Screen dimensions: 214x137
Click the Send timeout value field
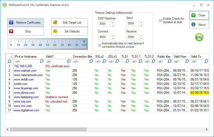[133, 24]
